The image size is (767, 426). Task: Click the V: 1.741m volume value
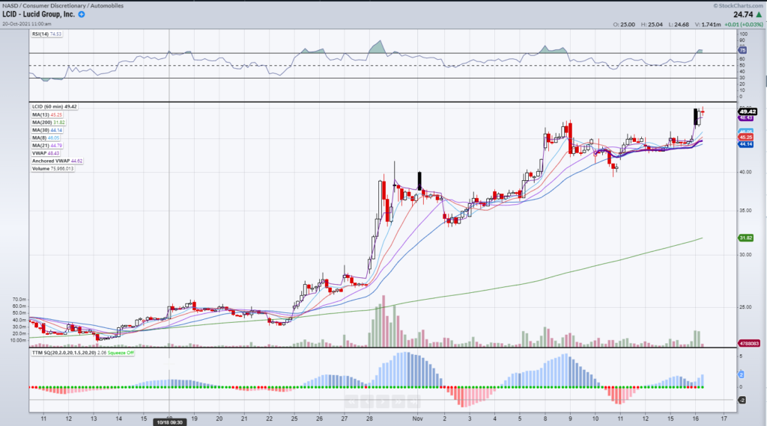pos(708,25)
